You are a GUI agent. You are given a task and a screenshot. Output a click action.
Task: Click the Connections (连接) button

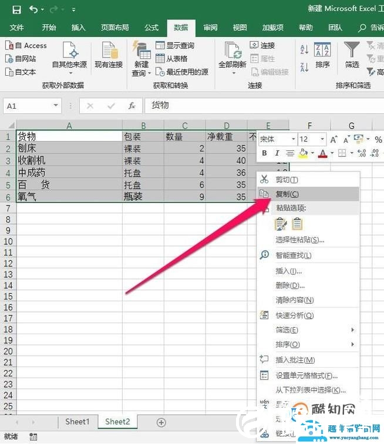coord(262,45)
